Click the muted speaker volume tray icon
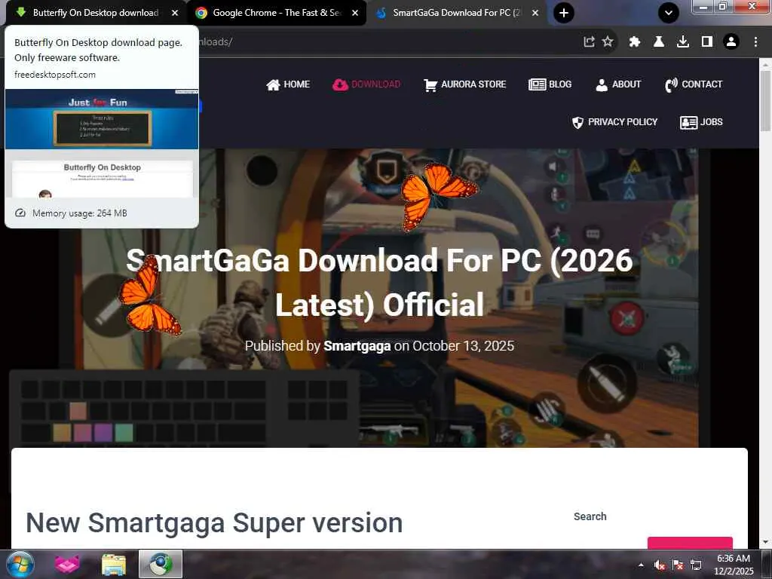772x579 pixels. coord(659,565)
